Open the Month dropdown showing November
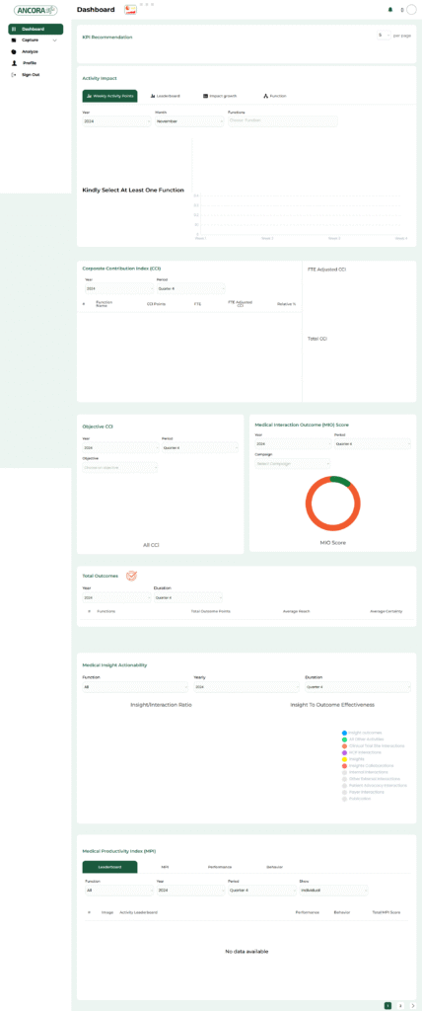 point(188,121)
